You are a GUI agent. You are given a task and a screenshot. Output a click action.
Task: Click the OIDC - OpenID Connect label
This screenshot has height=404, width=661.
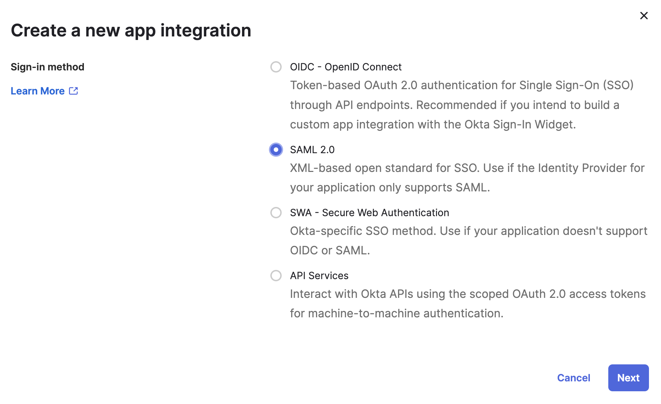[345, 67]
